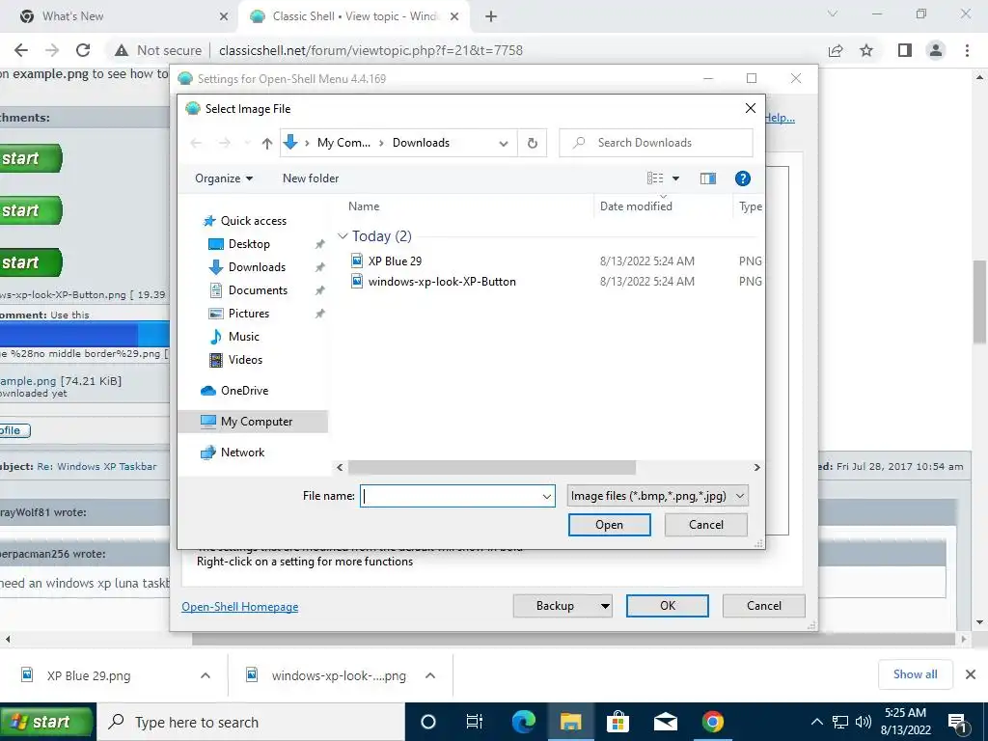Screen dimensions: 988x741
Task: Click Downloads in address breadcrumb
Action: point(421,143)
